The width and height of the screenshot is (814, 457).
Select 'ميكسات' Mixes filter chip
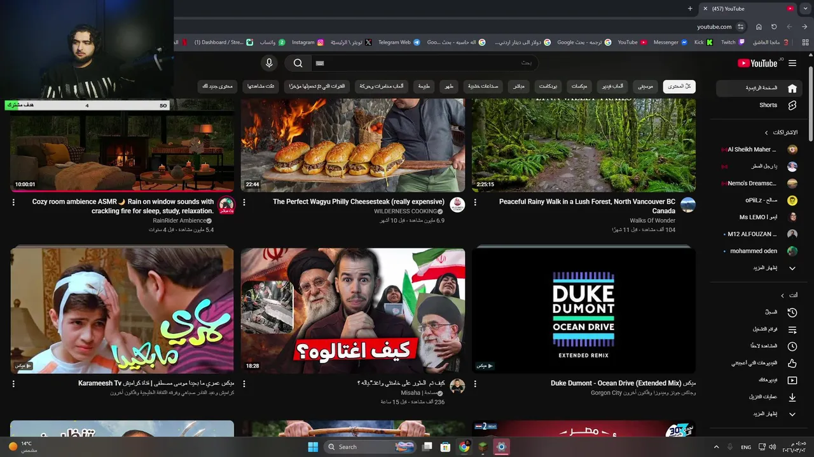point(579,86)
